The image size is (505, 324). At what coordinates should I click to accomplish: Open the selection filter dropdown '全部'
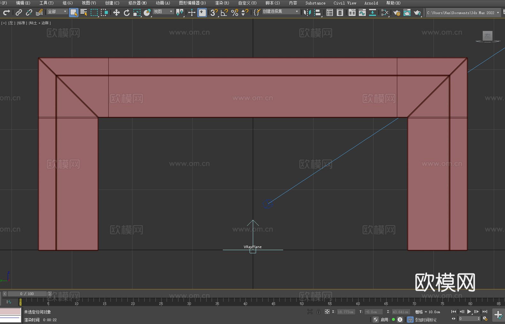pos(57,11)
